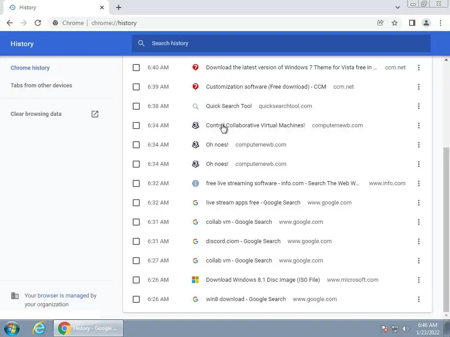Click the scrollbar up arrow
The height and width of the screenshot is (337, 450).
[x=446, y=60]
